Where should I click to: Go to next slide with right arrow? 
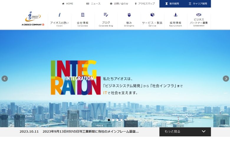coord(226,79)
